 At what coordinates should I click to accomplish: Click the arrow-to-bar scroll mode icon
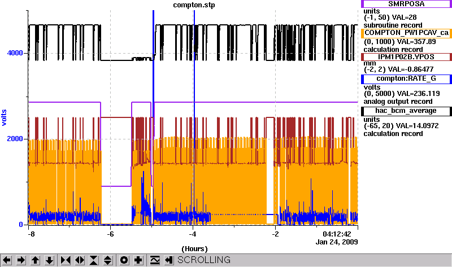(x=168, y=260)
